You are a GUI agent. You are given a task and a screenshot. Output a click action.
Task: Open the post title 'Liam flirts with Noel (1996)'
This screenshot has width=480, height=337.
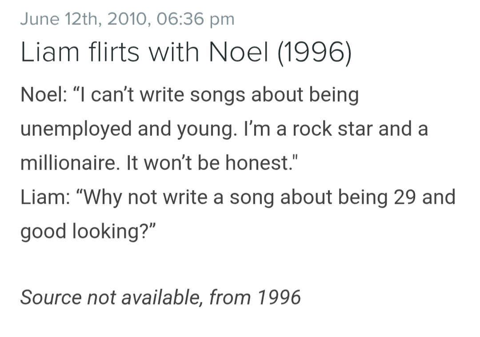coord(186,52)
